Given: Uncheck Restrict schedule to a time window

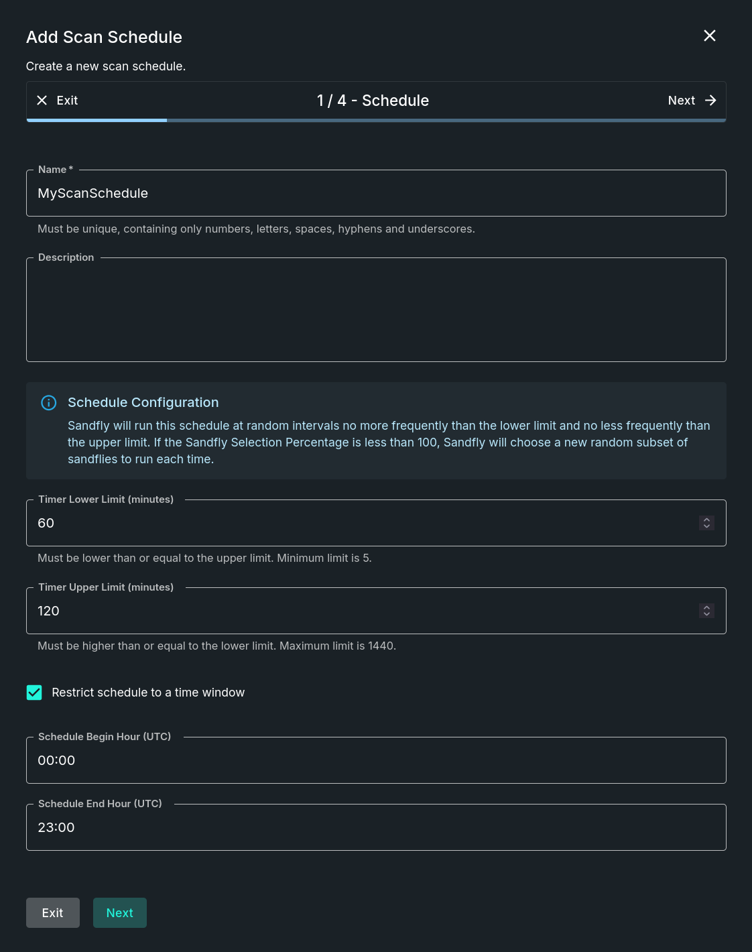Looking at the screenshot, I should click(34, 692).
